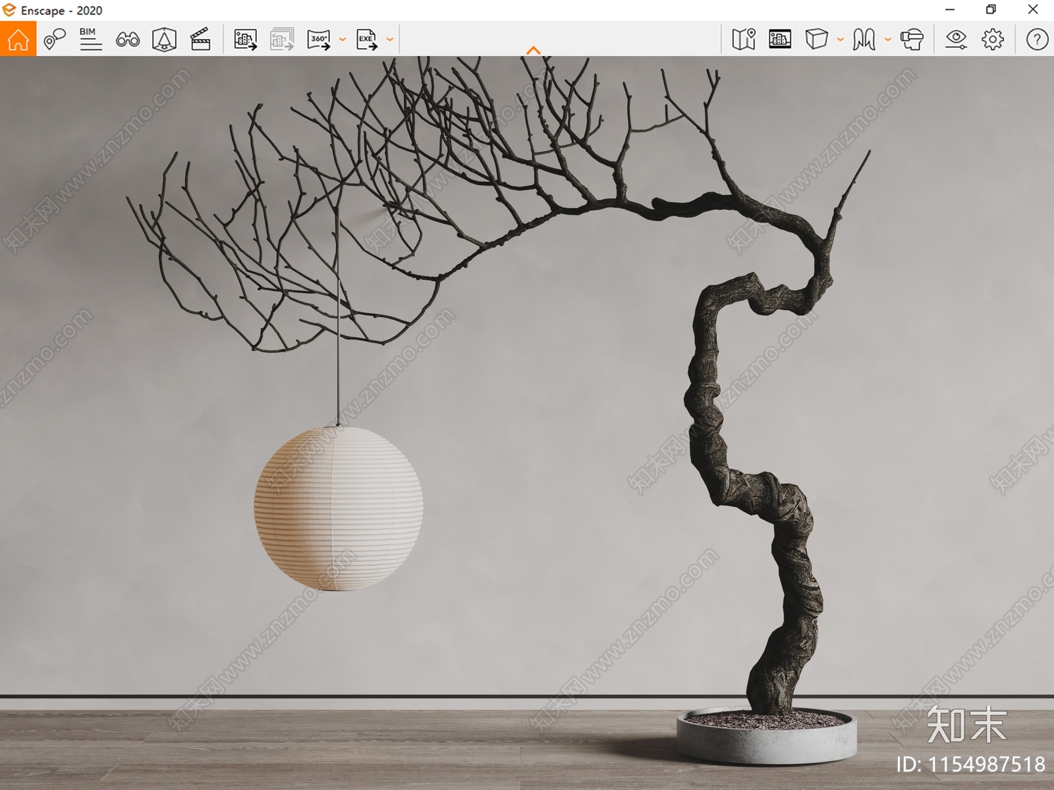This screenshot has width=1054, height=790.
Task: Enable virtual reality headset mode
Action: [x=912, y=39]
